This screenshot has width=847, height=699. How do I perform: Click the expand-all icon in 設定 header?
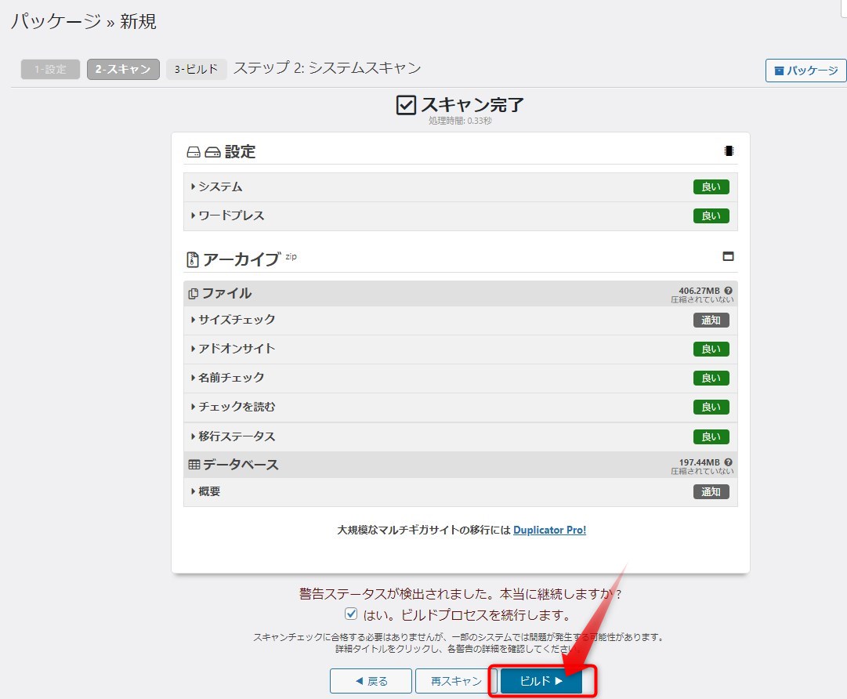tap(729, 150)
